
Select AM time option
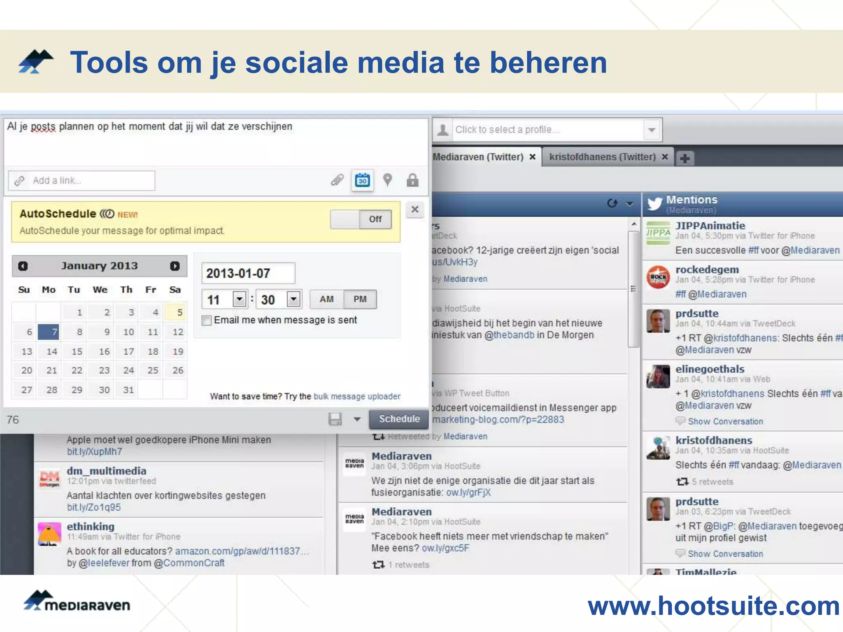coord(326,299)
